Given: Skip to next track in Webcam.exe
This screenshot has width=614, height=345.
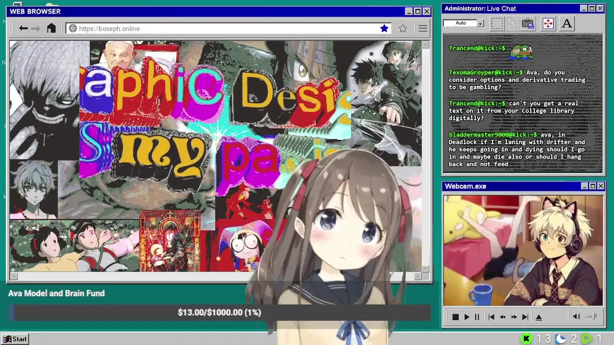Looking at the screenshot, I should [x=525, y=317].
